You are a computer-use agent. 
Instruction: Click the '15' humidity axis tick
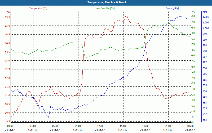(x=193, y=106)
